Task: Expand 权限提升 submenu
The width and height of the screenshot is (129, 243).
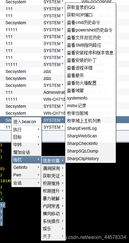Action: click(x=53, y=191)
